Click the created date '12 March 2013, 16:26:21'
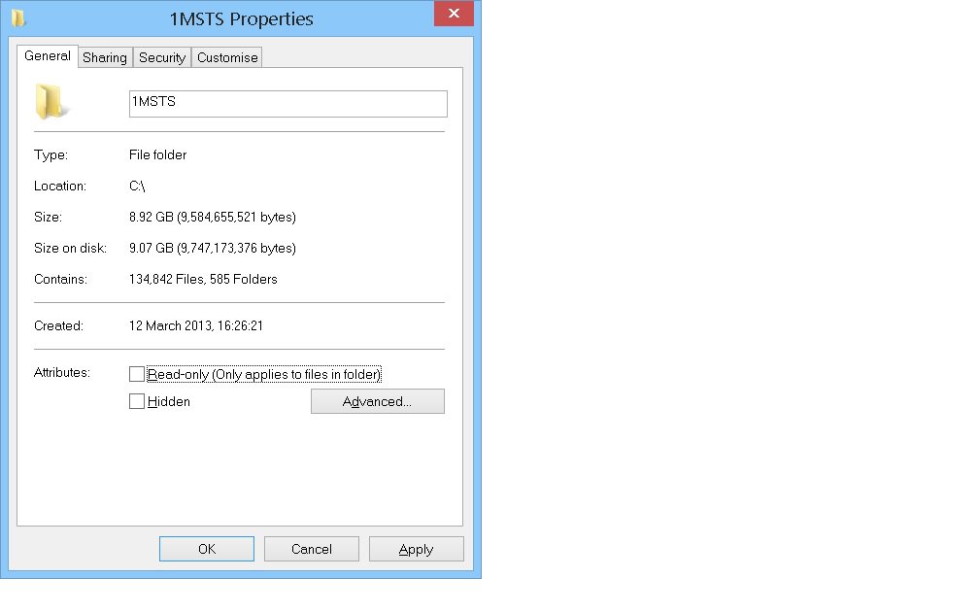Viewport: 979px width, 612px height. click(x=196, y=326)
